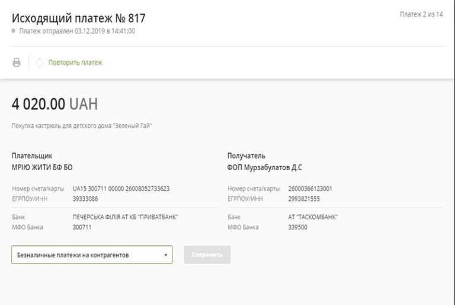Click the printer icon

(x=17, y=62)
